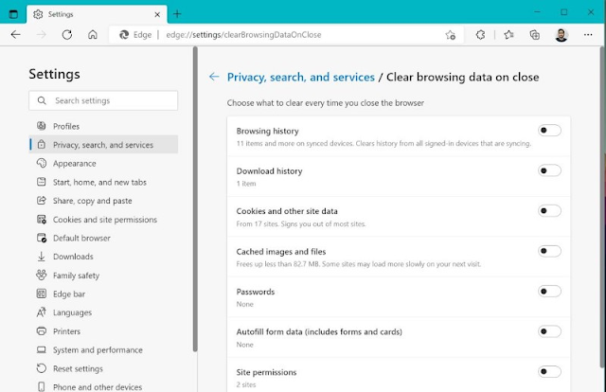Open Settings and more ellipsis menu
The width and height of the screenshot is (606, 392).
pos(588,34)
